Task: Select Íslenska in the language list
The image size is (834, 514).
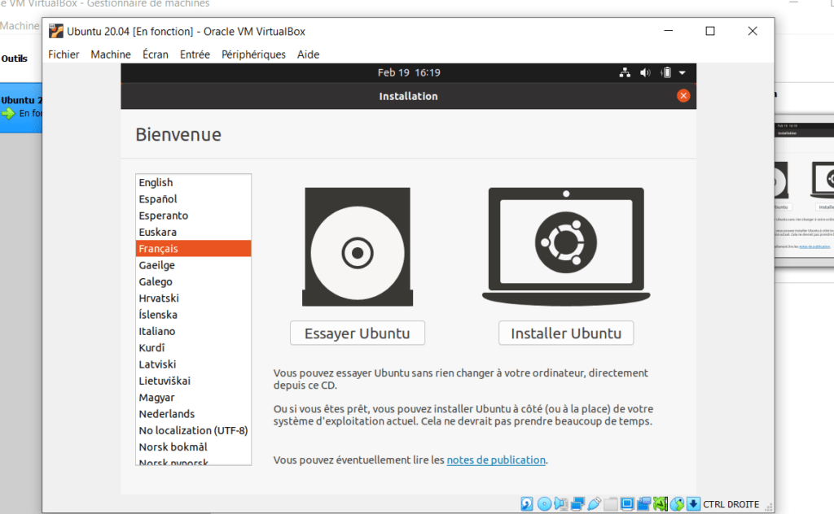Action: click(194, 315)
